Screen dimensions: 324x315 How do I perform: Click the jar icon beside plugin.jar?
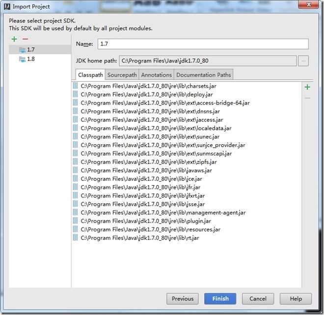76,221
